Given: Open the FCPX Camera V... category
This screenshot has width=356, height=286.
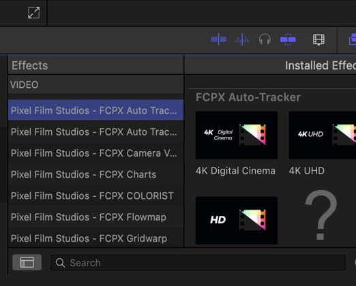Looking at the screenshot, I should pos(95,153).
